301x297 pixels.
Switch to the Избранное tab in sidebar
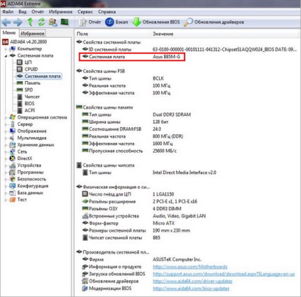click(33, 33)
